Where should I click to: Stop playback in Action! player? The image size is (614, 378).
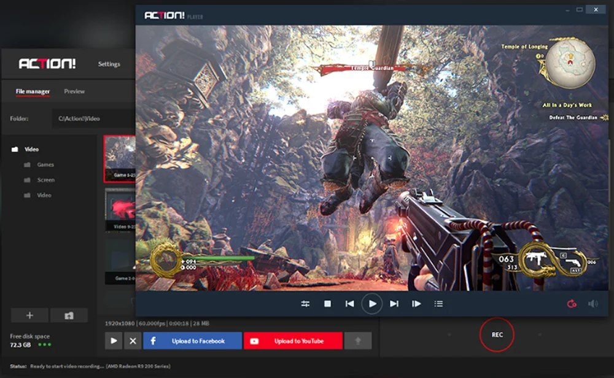pyautogui.click(x=328, y=304)
